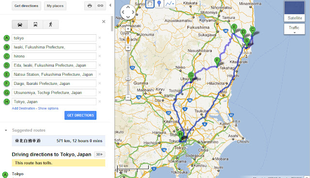
Task: Click the Street View pegman
Action: pyautogui.click(x=128, y=40)
